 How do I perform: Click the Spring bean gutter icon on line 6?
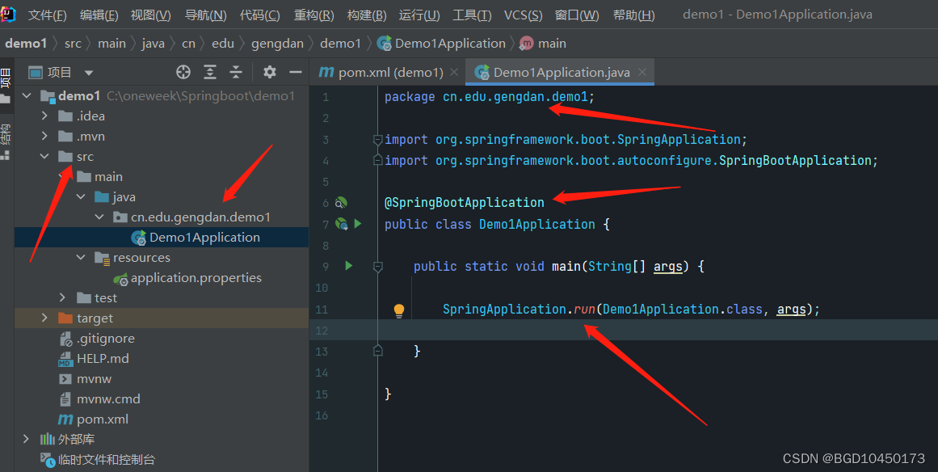tap(341, 203)
